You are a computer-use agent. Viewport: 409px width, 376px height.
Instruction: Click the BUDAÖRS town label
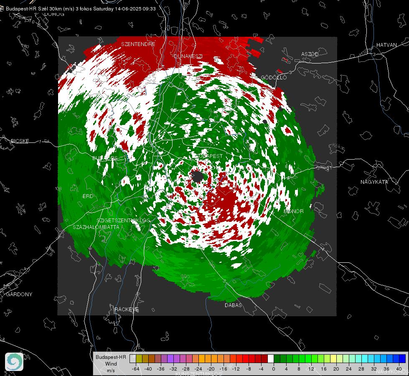pyautogui.click(x=105, y=158)
